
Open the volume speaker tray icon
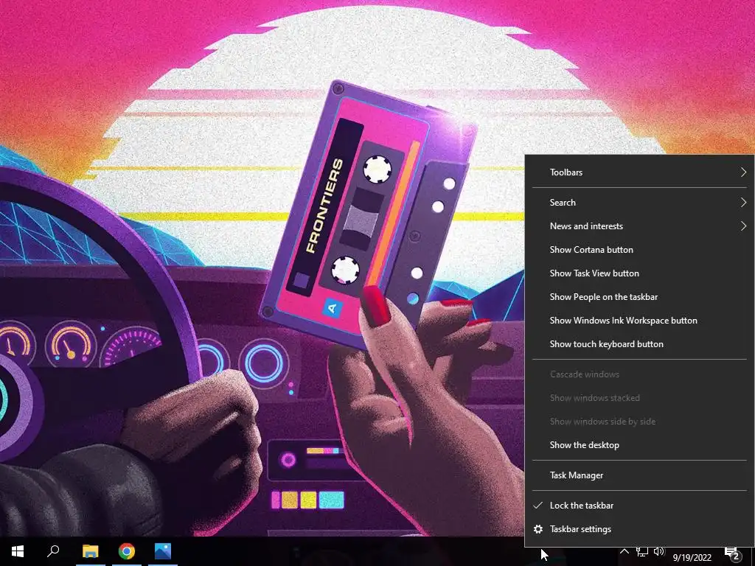pos(659,551)
